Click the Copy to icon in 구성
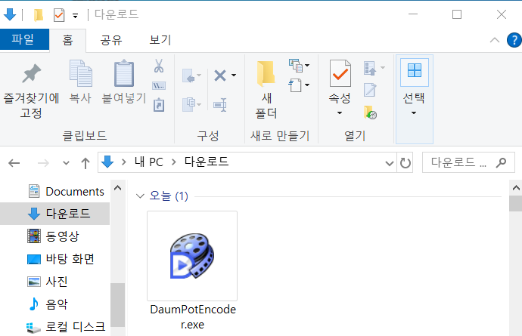522x336 pixels. pos(190,104)
